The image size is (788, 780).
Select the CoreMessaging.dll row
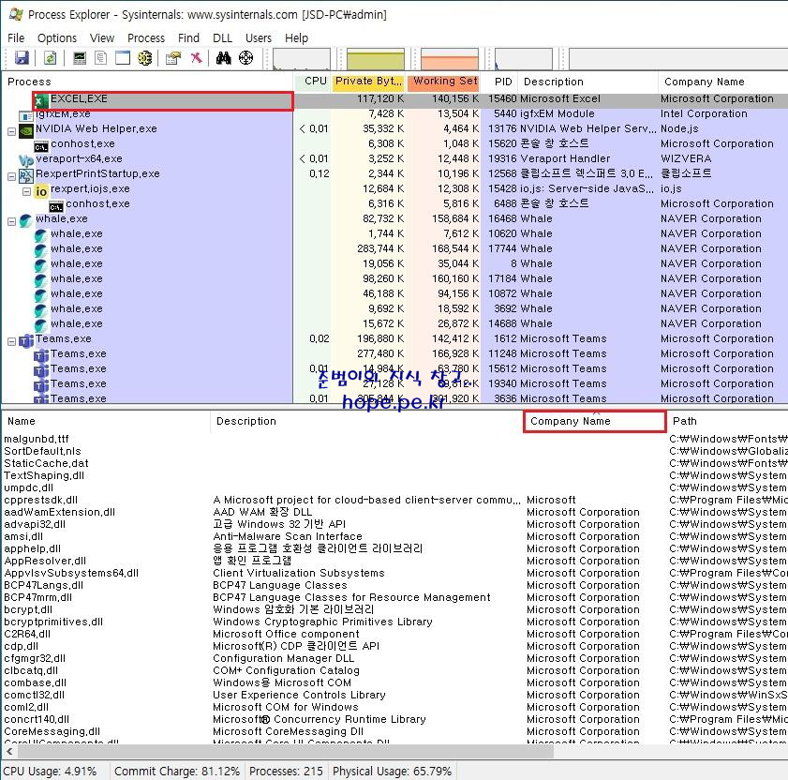[394, 732]
